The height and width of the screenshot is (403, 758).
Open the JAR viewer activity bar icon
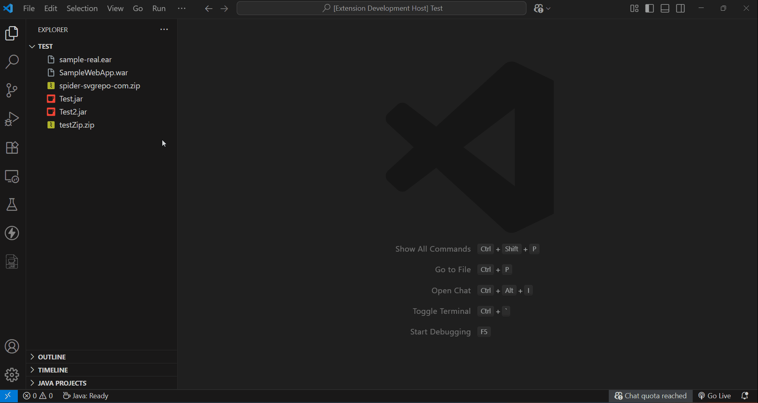(x=12, y=262)
